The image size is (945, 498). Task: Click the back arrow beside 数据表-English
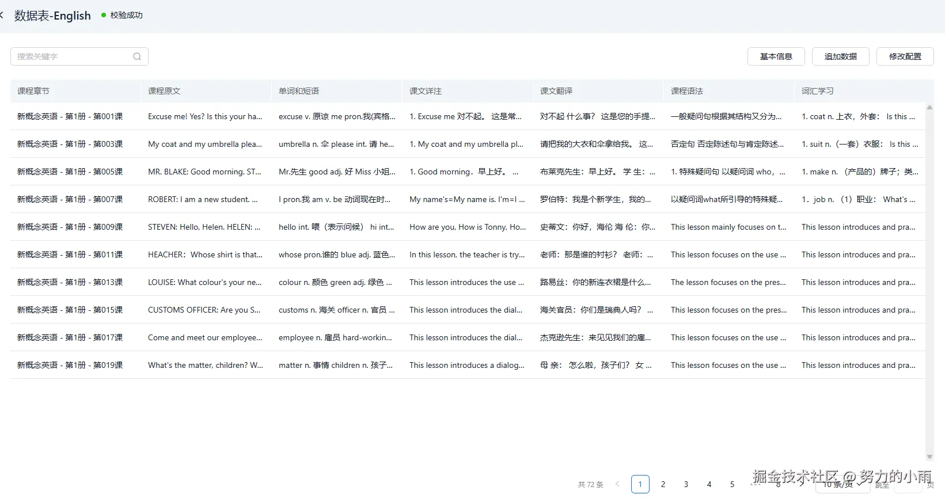2,16
